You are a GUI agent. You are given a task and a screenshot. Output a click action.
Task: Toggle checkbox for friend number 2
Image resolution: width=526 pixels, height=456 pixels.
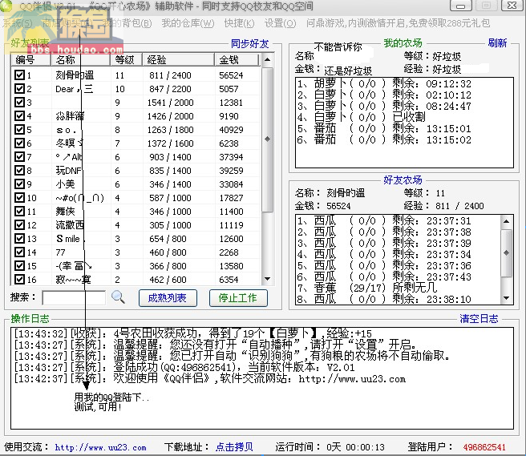click(19, 88)
